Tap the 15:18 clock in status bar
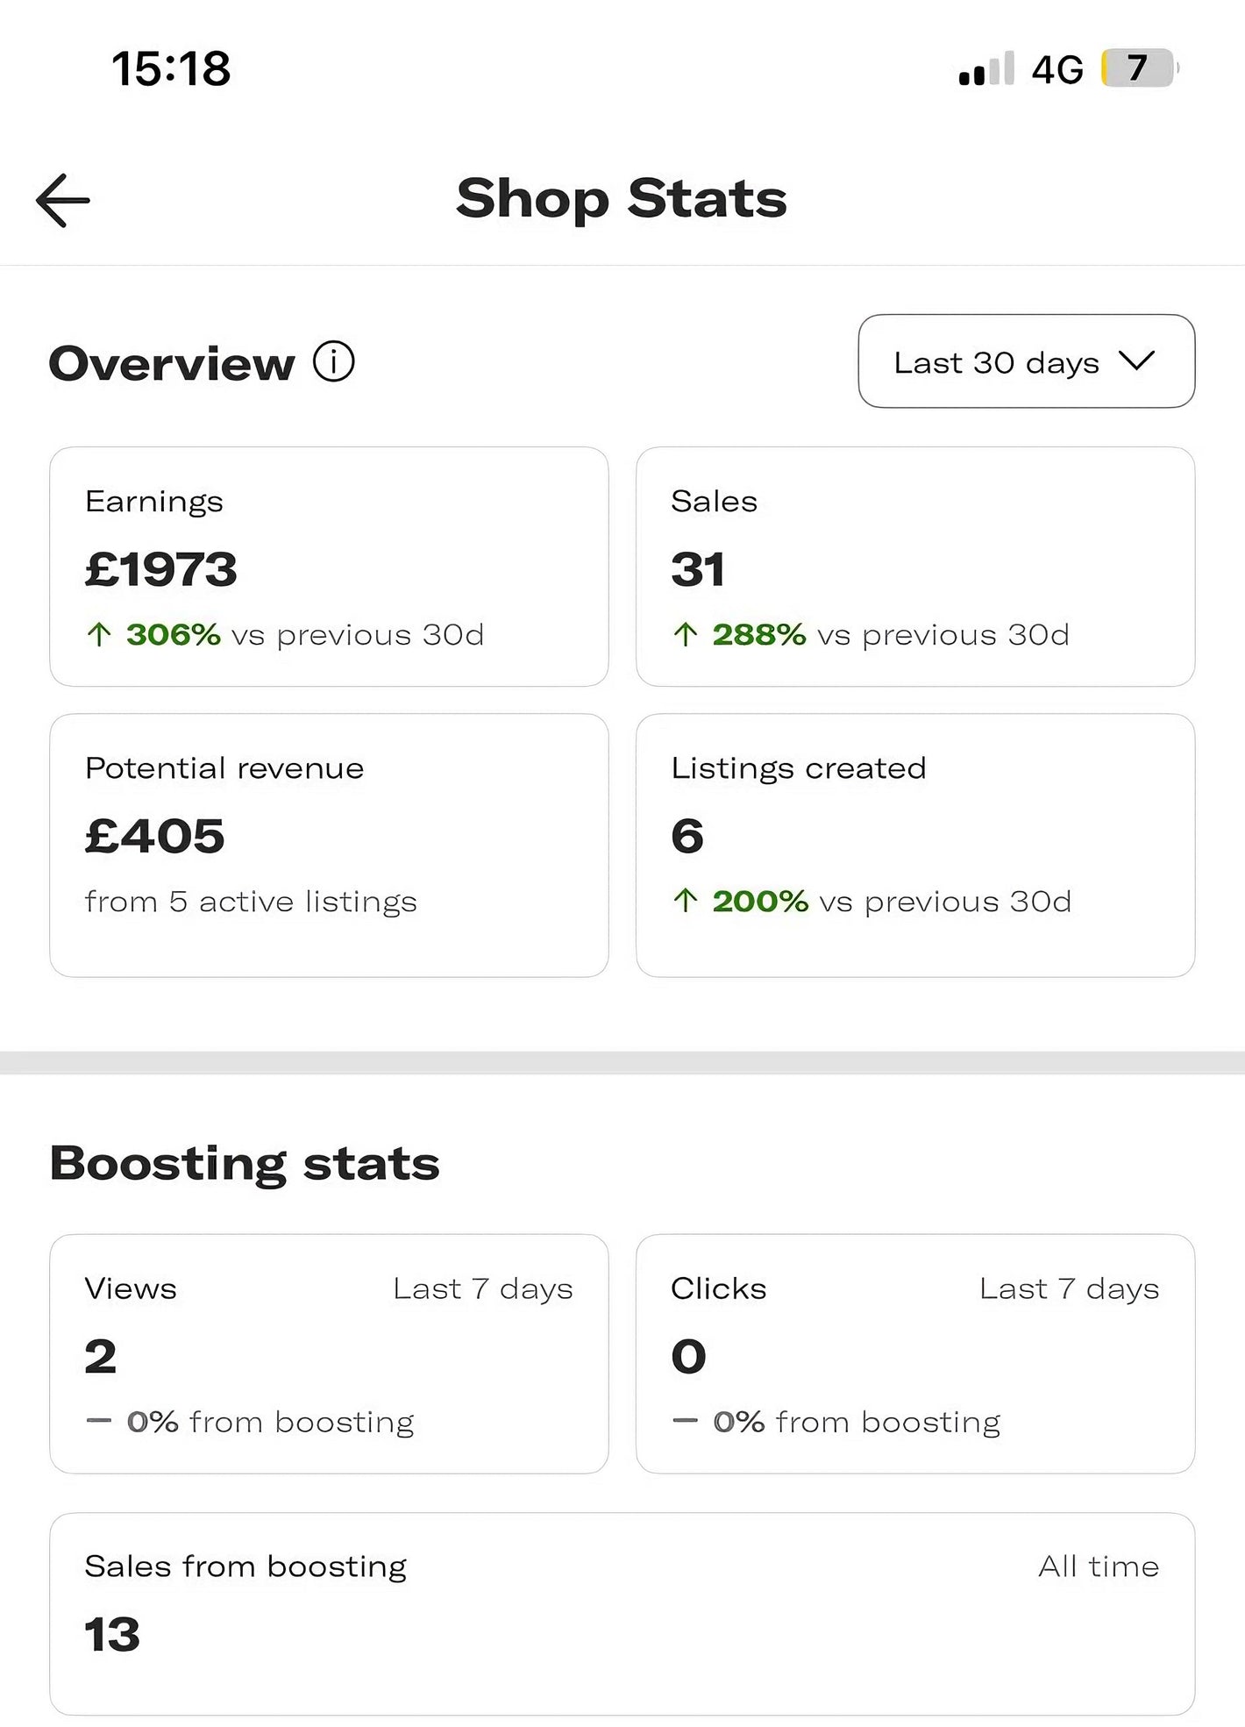Viewport: 1245px width, 1727px height. coord(171,68)
